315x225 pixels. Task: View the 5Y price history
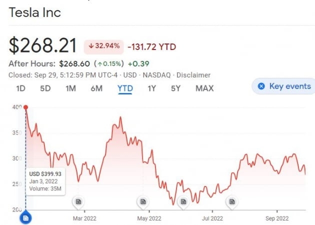click(175, 88)
